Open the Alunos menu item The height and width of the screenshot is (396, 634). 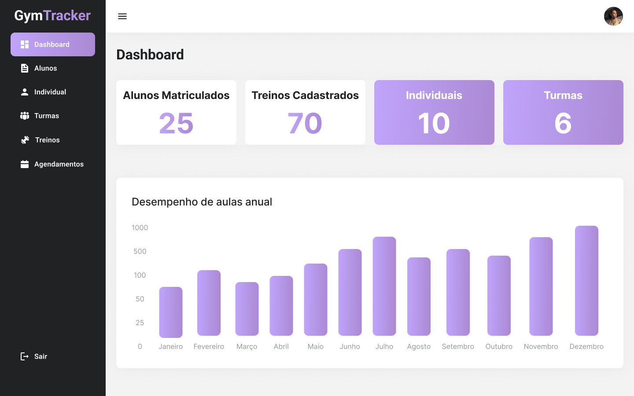pyautogui.click(x=46, y=68)
